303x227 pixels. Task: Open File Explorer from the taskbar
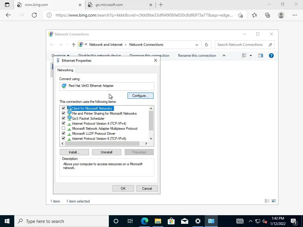click(158, 221)
